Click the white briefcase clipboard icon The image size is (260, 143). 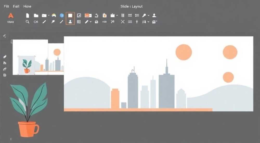[x=113, y=15]
